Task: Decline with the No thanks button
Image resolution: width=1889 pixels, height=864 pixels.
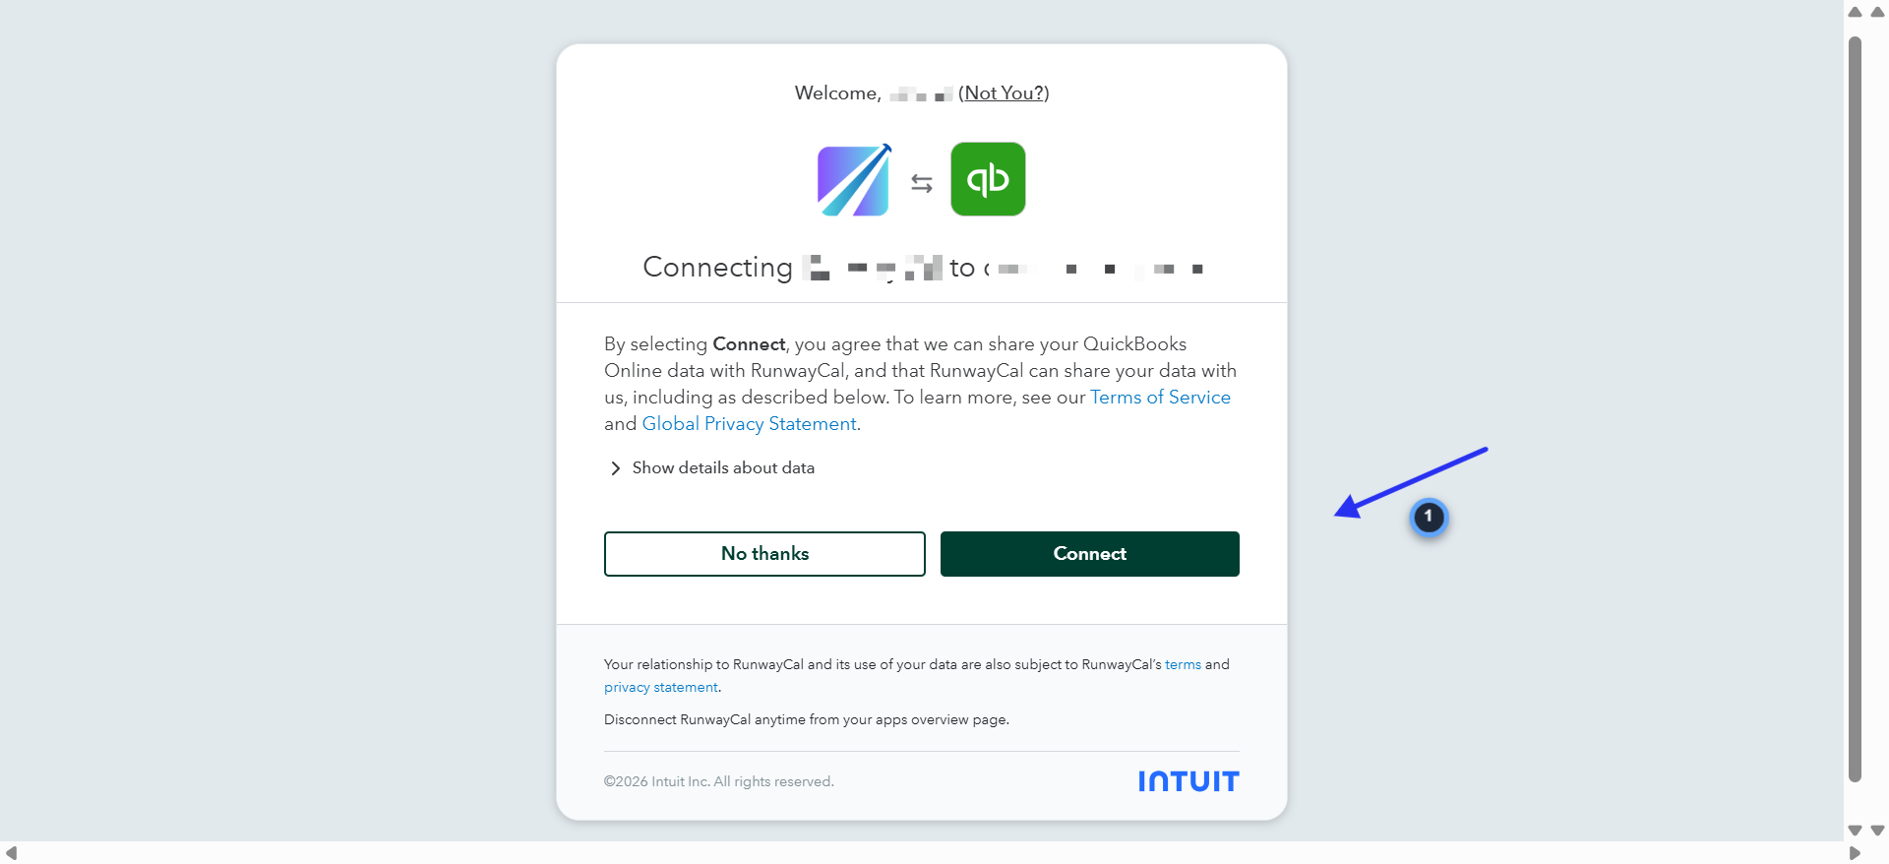Action: [x=764, y=554]
